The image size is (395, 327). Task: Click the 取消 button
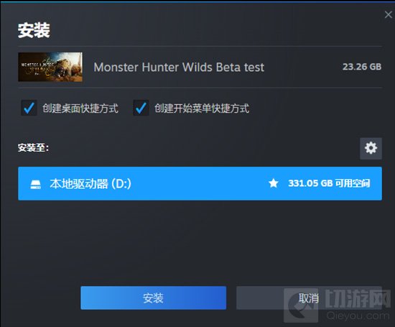pos(309,298)
